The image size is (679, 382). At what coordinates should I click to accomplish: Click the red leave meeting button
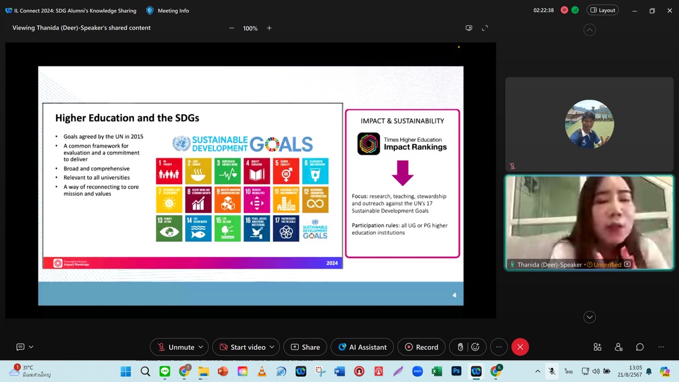520,347
